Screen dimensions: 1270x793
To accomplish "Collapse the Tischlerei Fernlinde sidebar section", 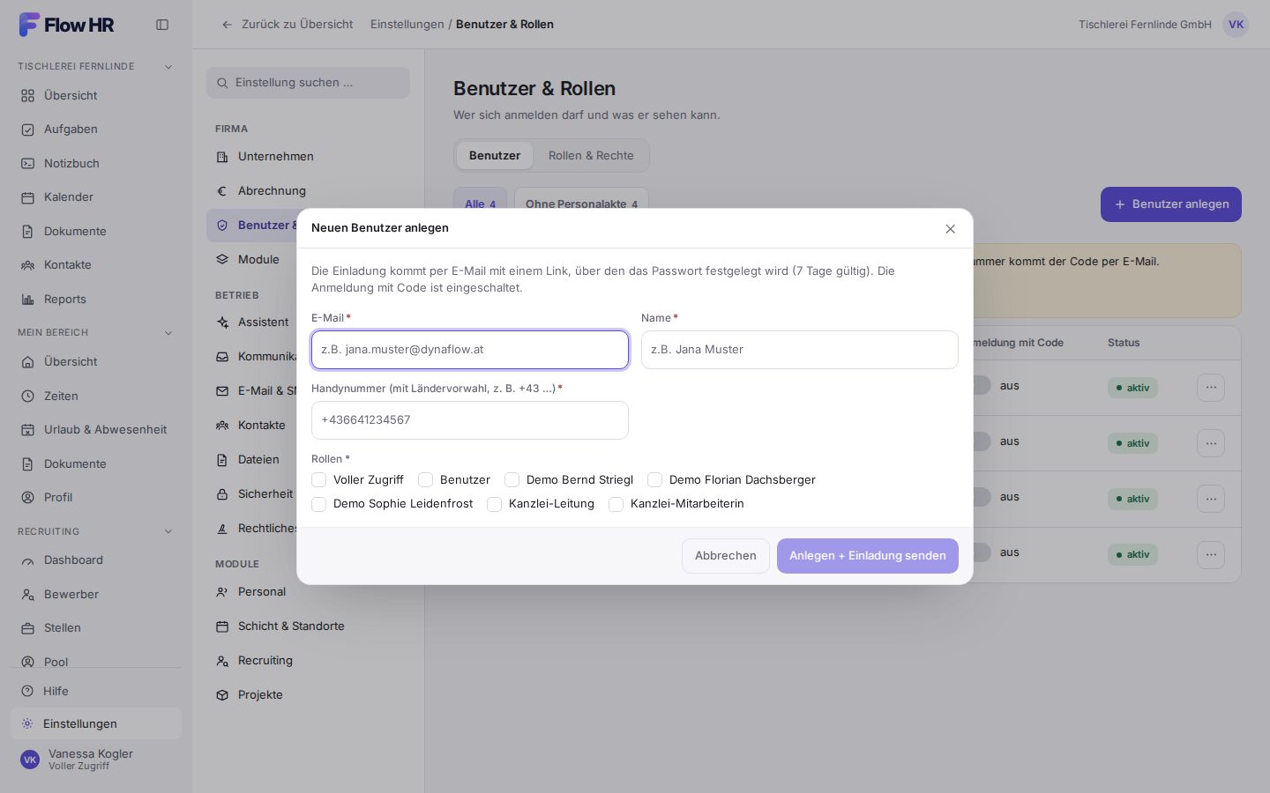I will coord(168,67).
